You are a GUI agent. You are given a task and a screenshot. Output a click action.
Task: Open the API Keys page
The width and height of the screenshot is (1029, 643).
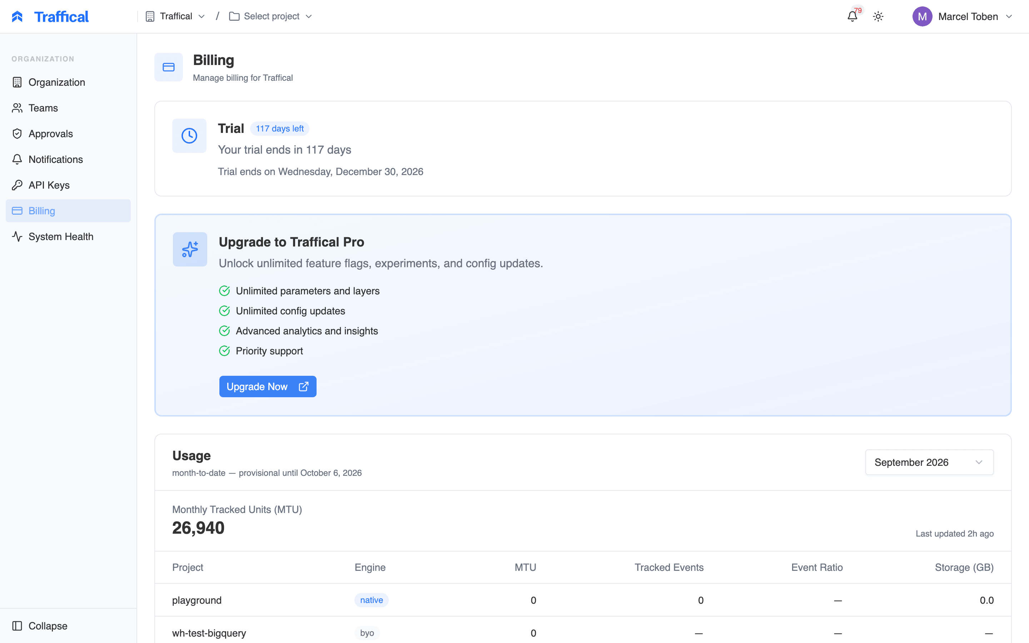[x=68, y=185]
